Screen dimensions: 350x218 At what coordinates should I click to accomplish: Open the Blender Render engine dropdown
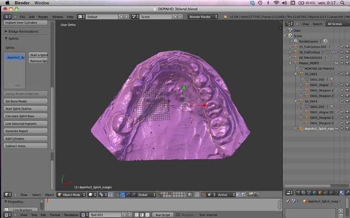click(x=203, y=17)
